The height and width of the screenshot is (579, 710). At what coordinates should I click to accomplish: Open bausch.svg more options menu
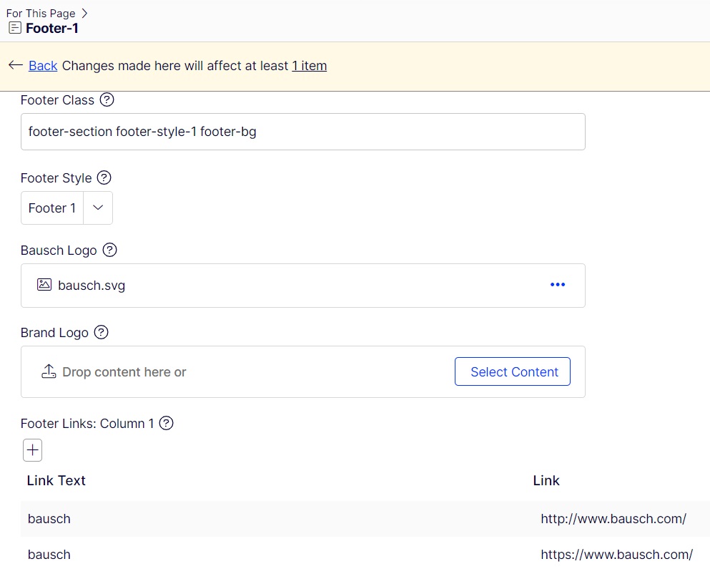tap(558, 285)
